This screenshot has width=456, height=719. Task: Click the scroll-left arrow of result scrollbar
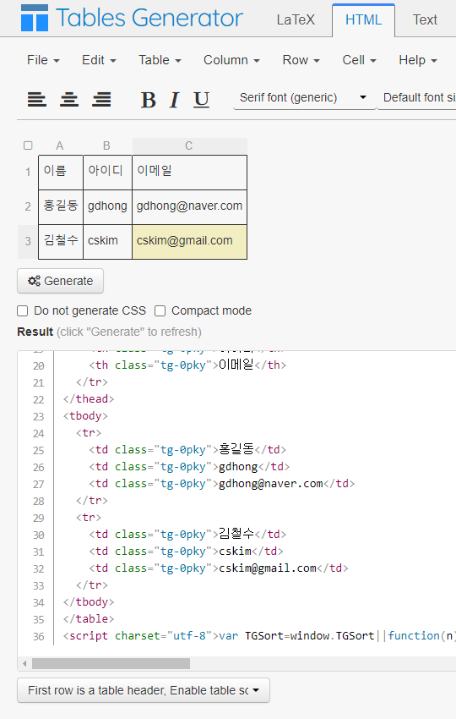point(24,663)
